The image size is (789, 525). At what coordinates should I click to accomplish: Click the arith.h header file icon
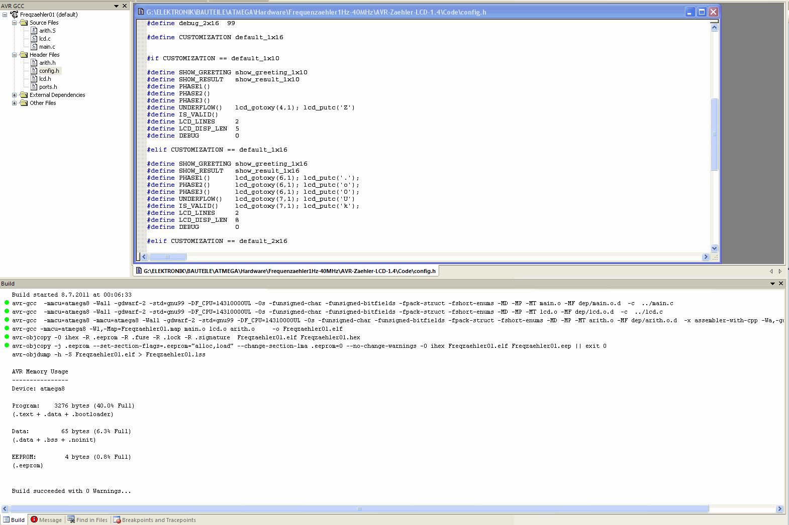(34, 63)
